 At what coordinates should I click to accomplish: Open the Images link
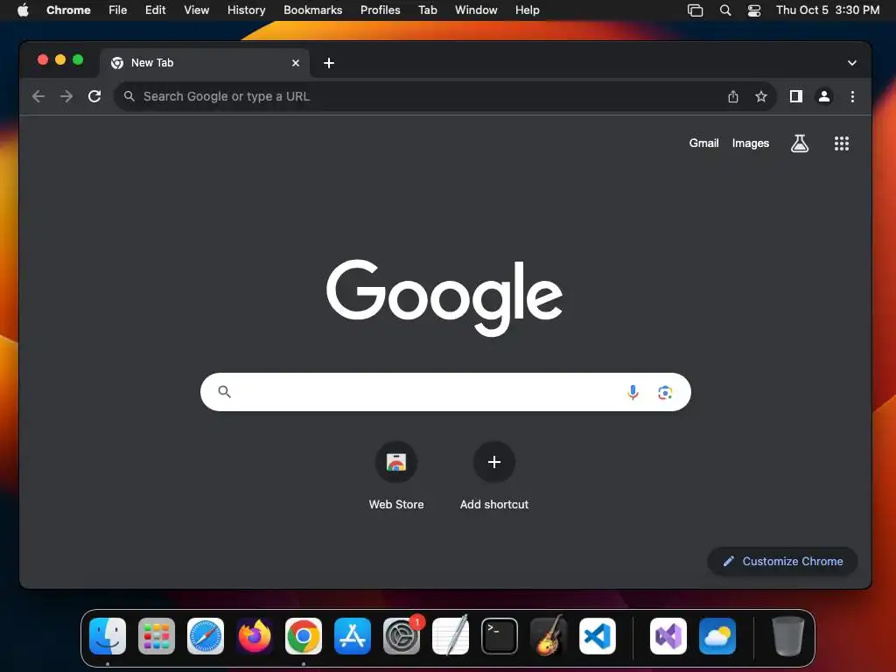pyautogui.click(x=750, y=143)
